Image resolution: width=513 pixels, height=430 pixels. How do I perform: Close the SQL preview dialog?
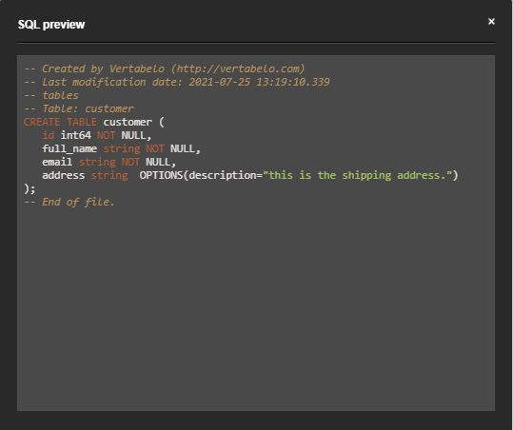click(491, 22)
